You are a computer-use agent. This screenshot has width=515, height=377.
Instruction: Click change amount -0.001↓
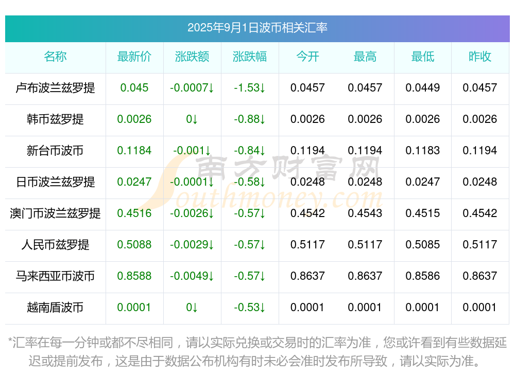click(192, 151)
